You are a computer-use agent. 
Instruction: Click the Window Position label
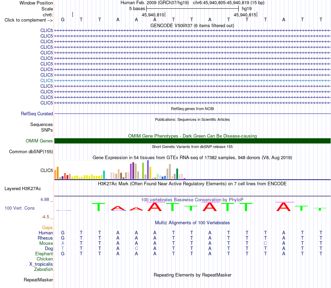(x=36, y=3)
